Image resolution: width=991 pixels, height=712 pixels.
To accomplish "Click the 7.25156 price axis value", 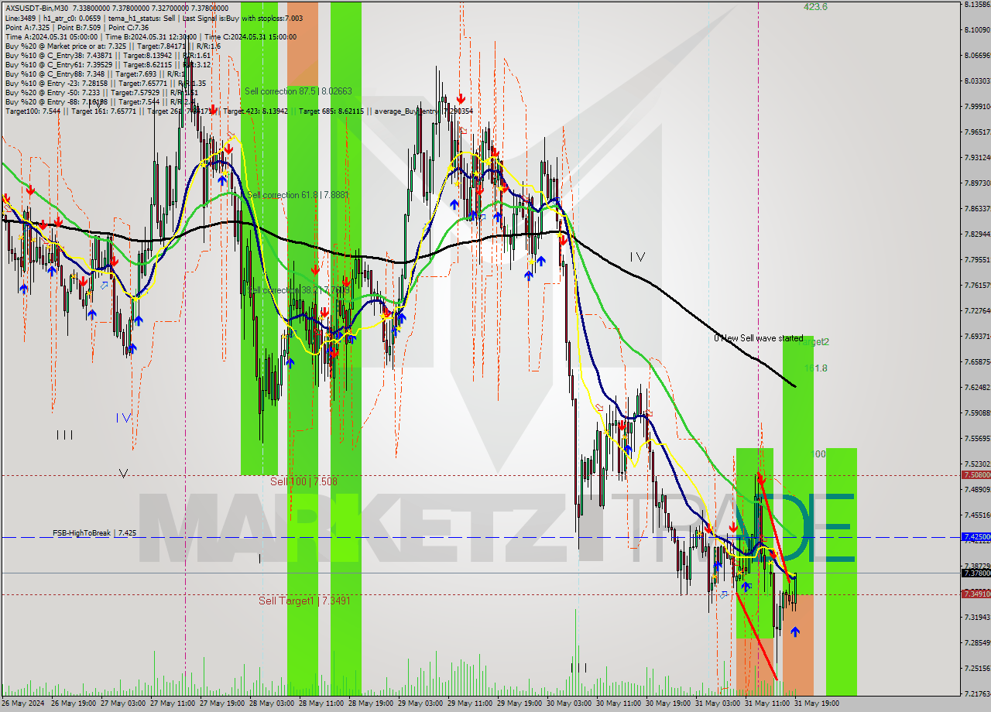I will pyautogui.click(x=978, y=668).
